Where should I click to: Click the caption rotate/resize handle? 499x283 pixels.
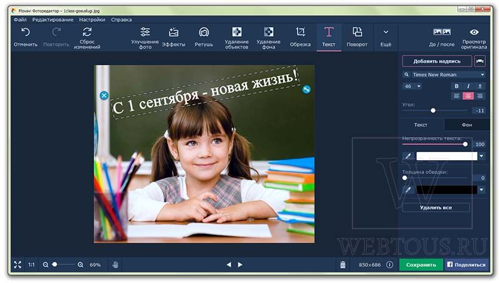click(306, 90)
